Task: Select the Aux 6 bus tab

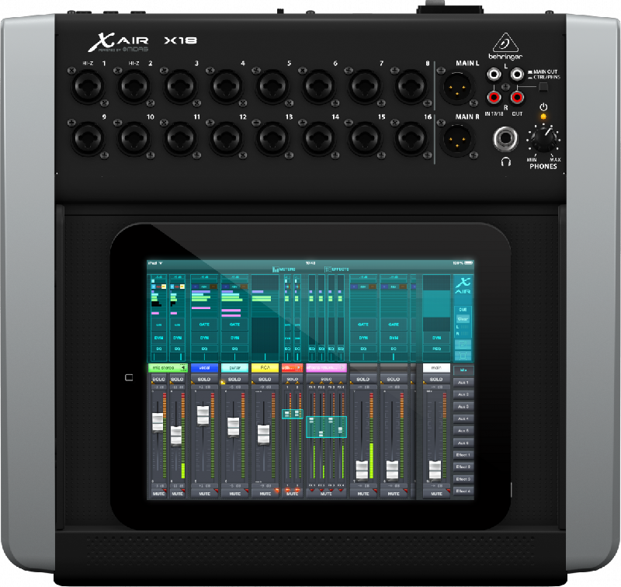Action: pos(463,443)
